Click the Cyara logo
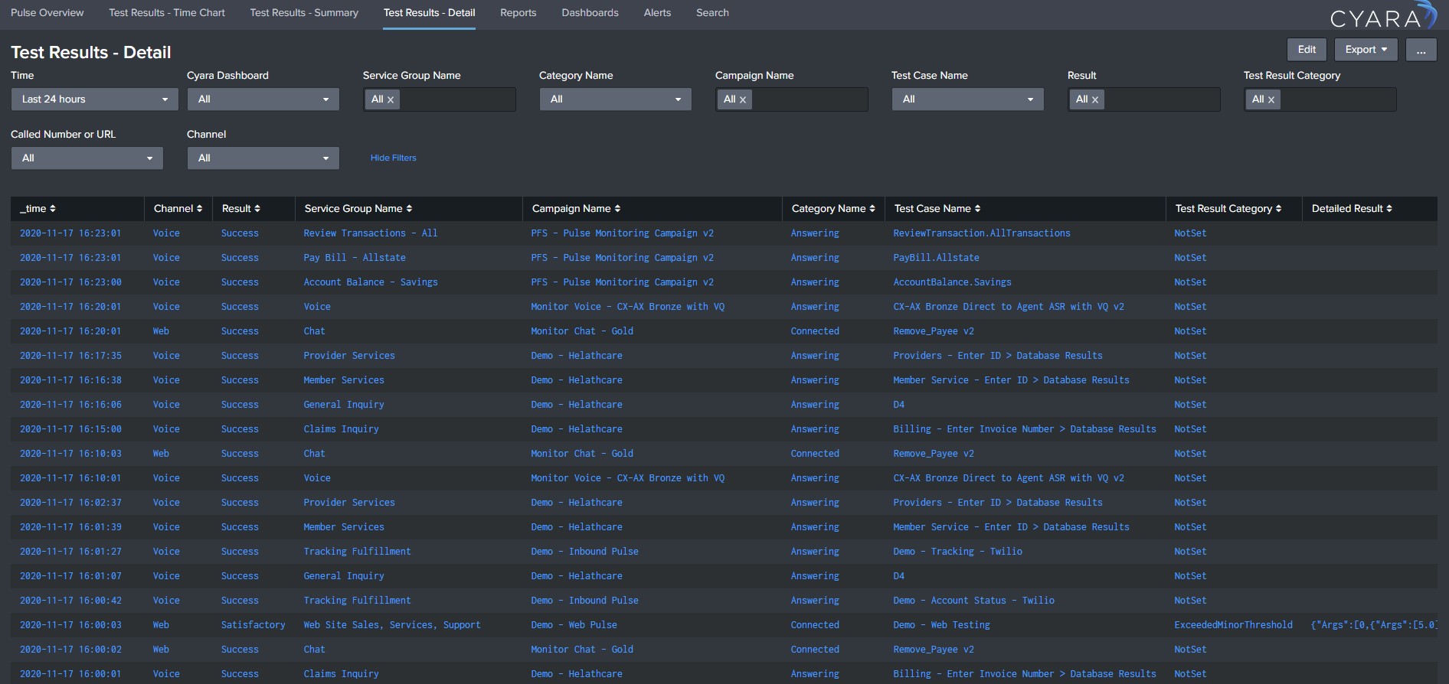 point(1383,16)
